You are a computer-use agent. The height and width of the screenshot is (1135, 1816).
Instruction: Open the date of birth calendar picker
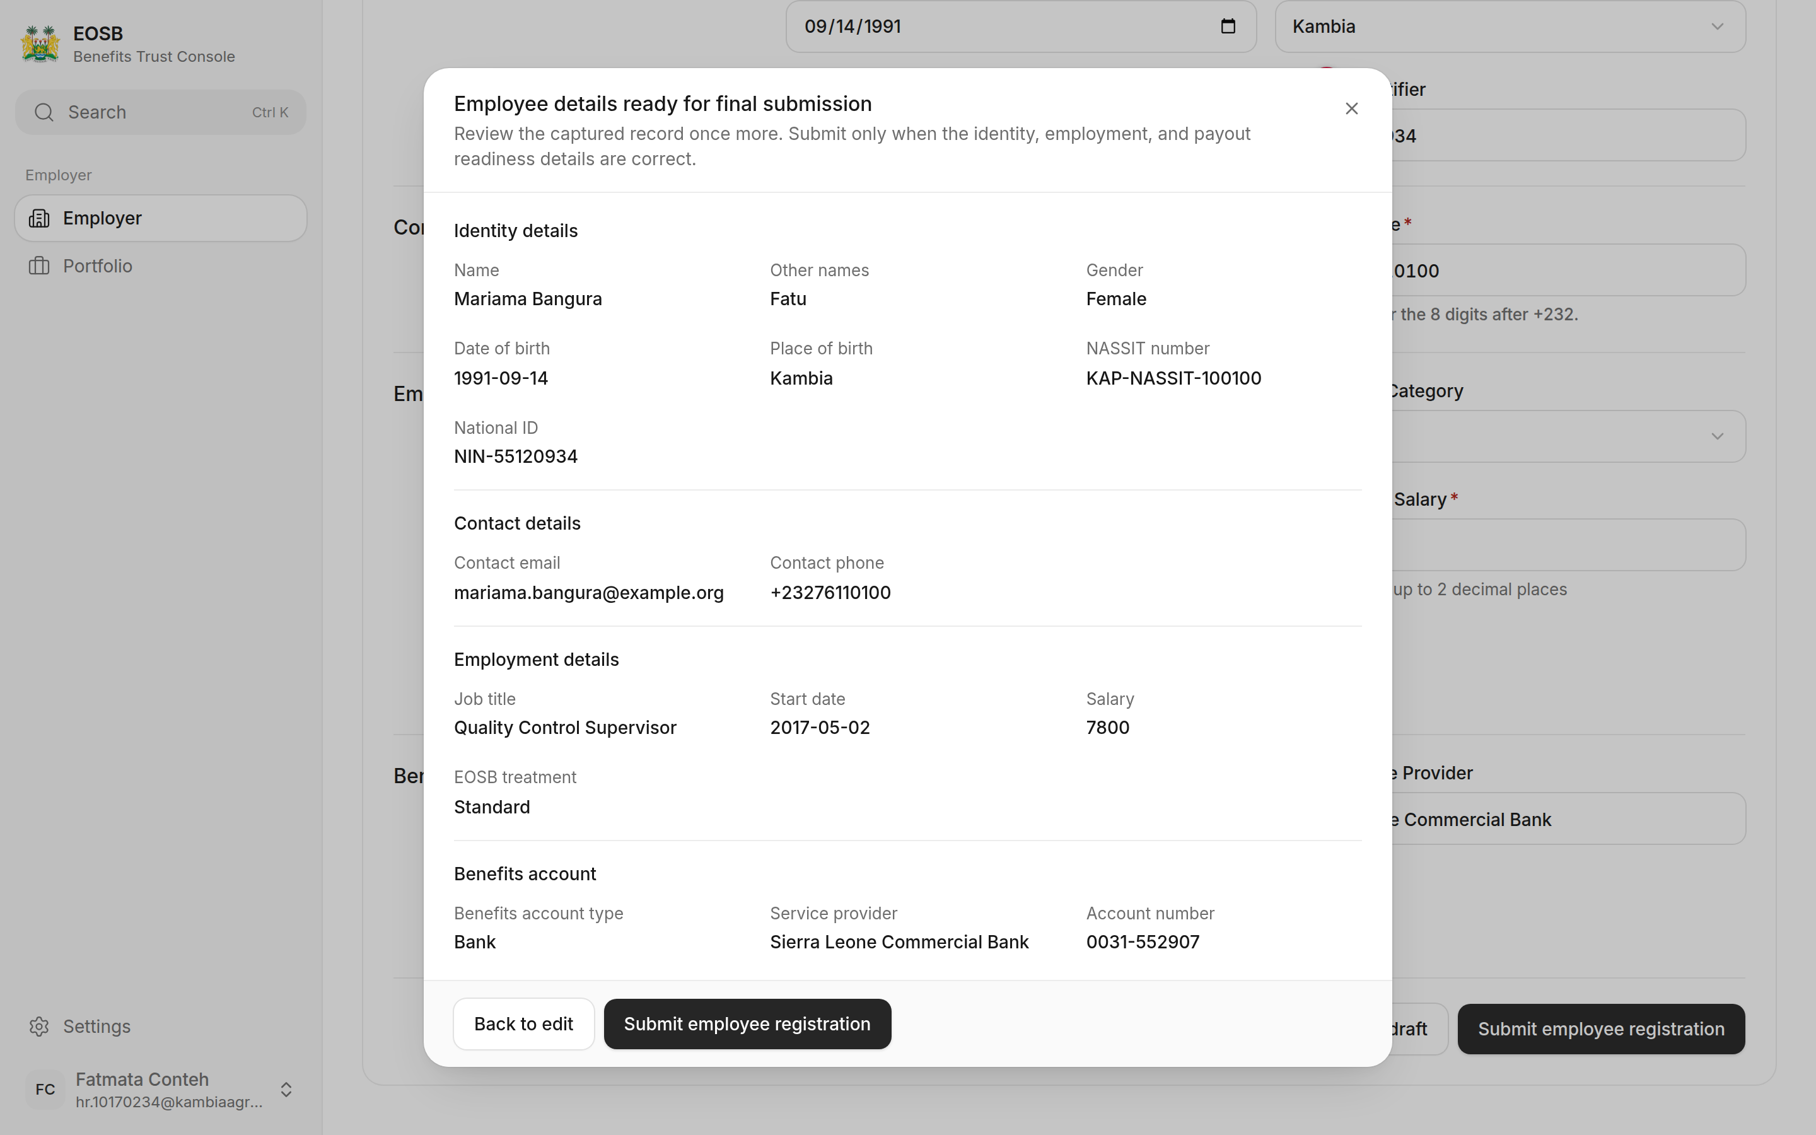pos(1228,26)
